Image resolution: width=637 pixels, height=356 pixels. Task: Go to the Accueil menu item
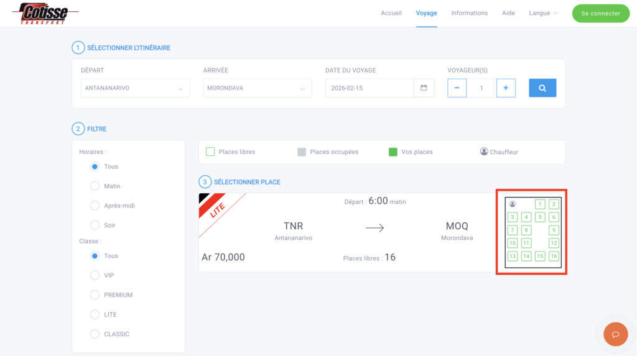pos(391,13)
